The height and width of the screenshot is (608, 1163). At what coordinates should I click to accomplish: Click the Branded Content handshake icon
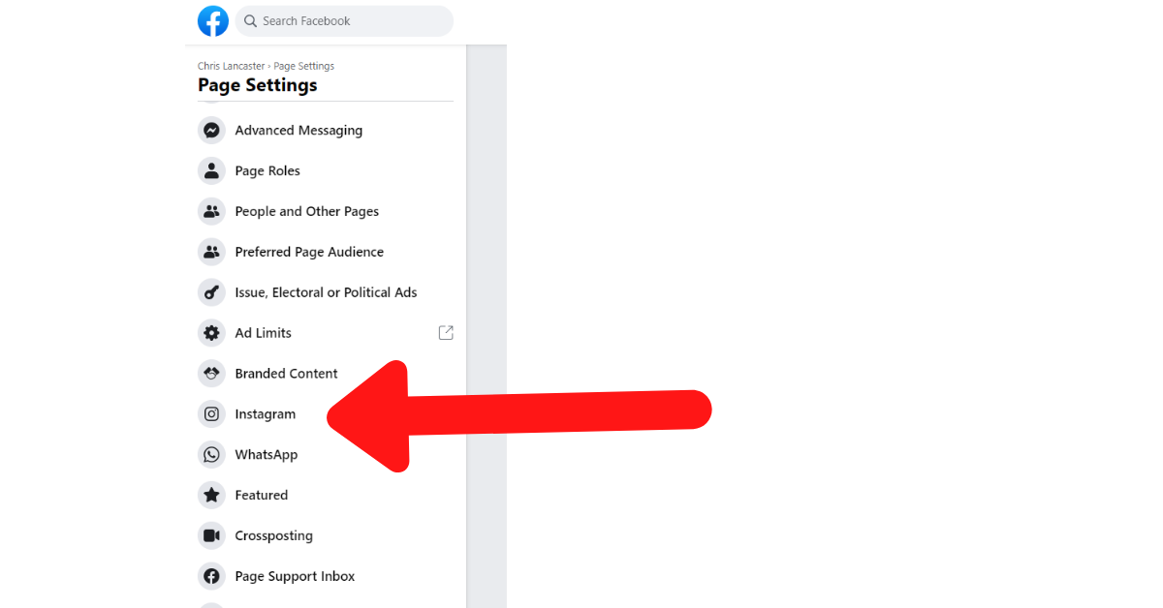(x=211, y=374)
